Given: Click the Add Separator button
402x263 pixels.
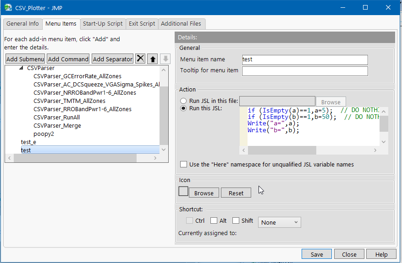Looking at the screenshot, I should (113, 59).
